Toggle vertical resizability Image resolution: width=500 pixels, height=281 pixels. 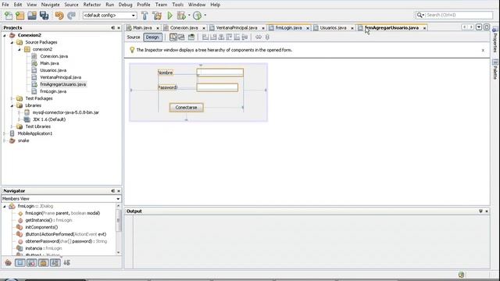[267, 37]
